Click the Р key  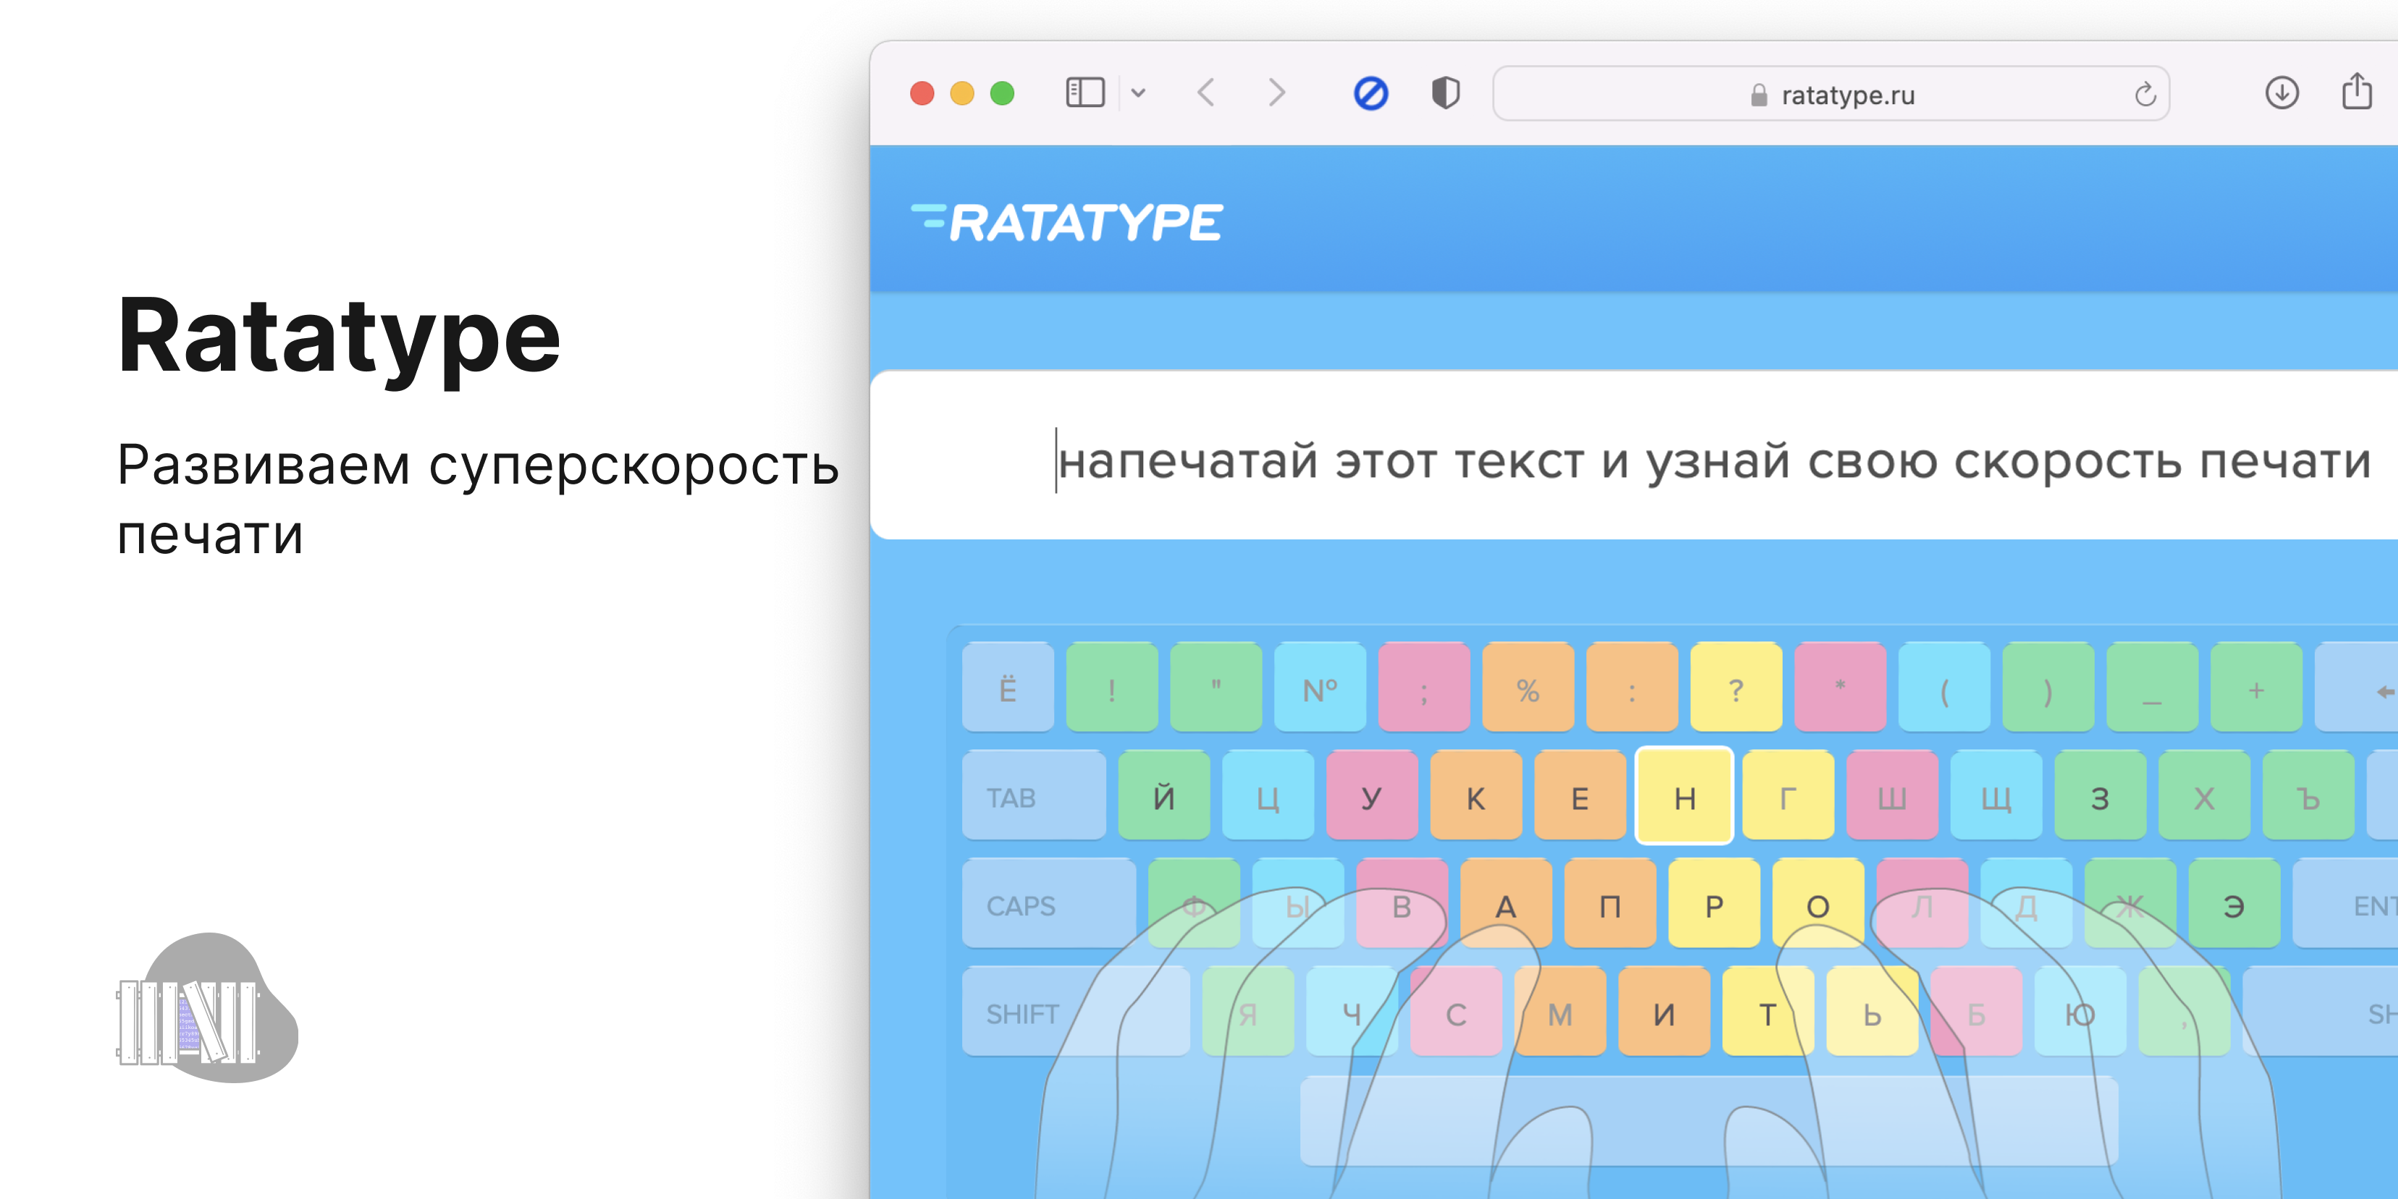tap(1715, 903)
